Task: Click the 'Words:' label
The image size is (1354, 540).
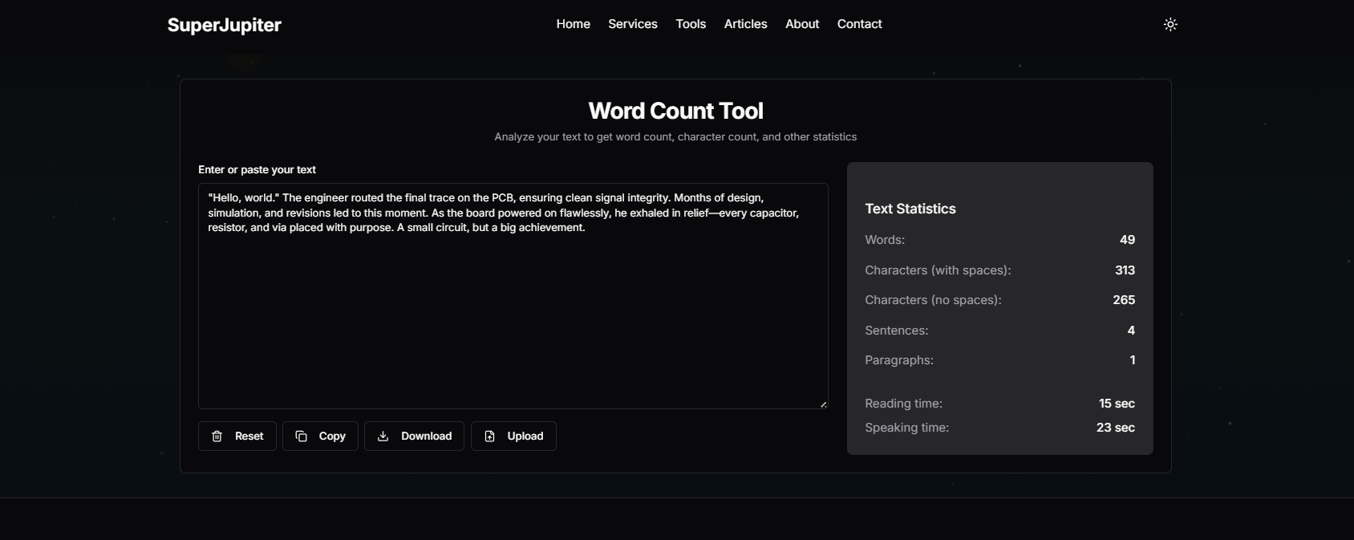Action: [x=885, y=240]
